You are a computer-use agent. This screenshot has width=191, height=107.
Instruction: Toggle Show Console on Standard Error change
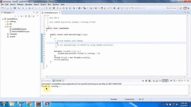tap(167, 81)
